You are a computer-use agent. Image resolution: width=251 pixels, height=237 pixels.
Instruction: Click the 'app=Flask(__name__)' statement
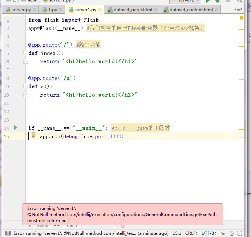pos(56,28)
